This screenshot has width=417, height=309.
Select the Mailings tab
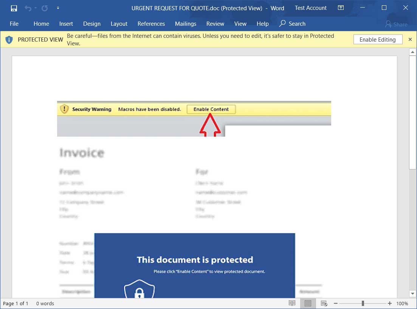[185, 24]
